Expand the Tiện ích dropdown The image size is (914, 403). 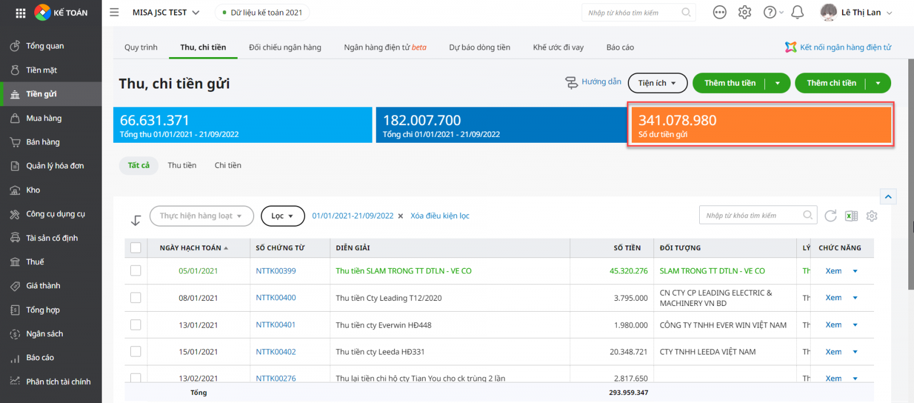coord(657,83)
